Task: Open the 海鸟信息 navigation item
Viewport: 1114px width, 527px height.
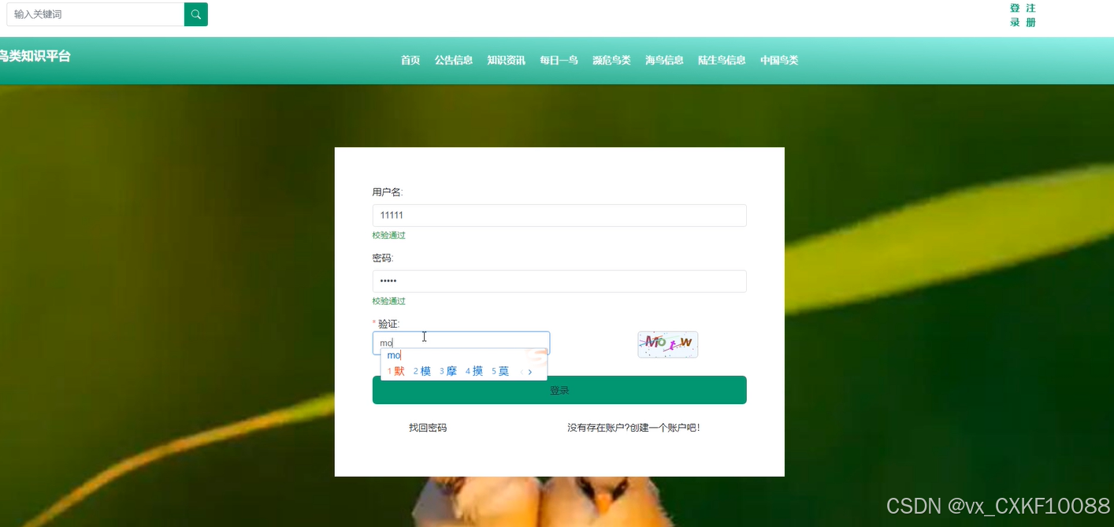Action: (x=664, y=61)
